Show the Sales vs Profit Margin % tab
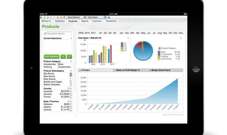 tap(131, 70)
